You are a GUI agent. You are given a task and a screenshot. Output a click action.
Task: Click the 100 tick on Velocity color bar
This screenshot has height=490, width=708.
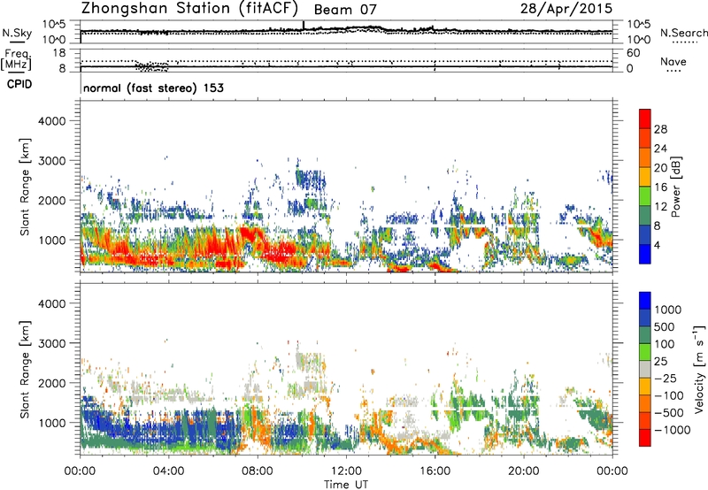(x=664, y=344)
